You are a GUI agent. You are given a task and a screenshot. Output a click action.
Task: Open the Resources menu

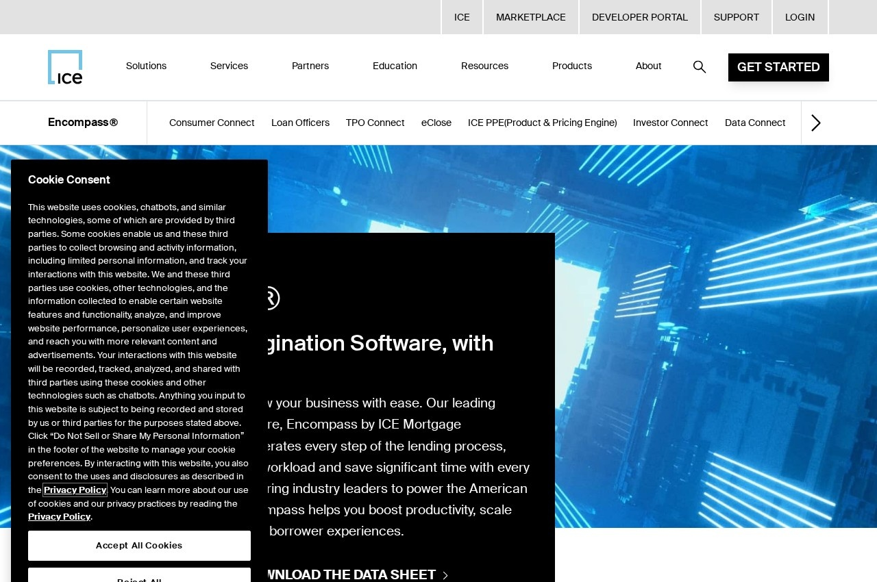484,66
